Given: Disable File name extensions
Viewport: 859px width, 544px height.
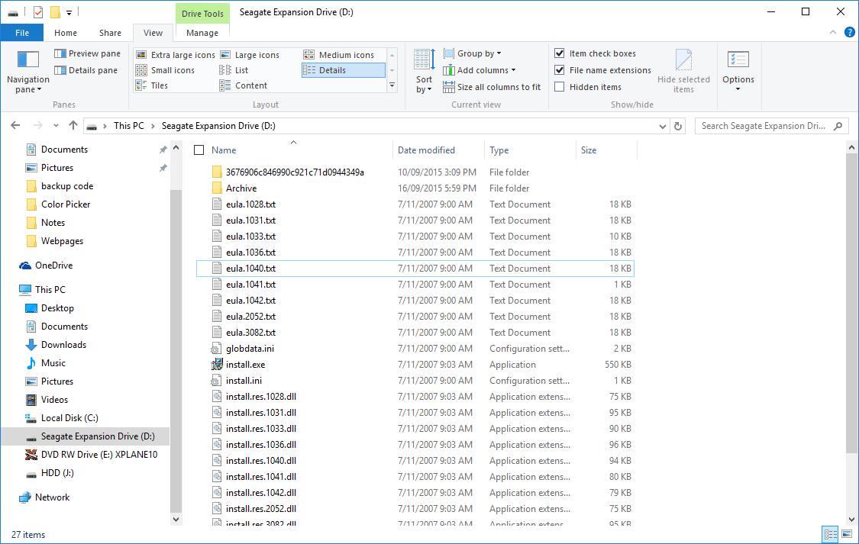Looking at the screenshot, I should click(x=561, y=69).
